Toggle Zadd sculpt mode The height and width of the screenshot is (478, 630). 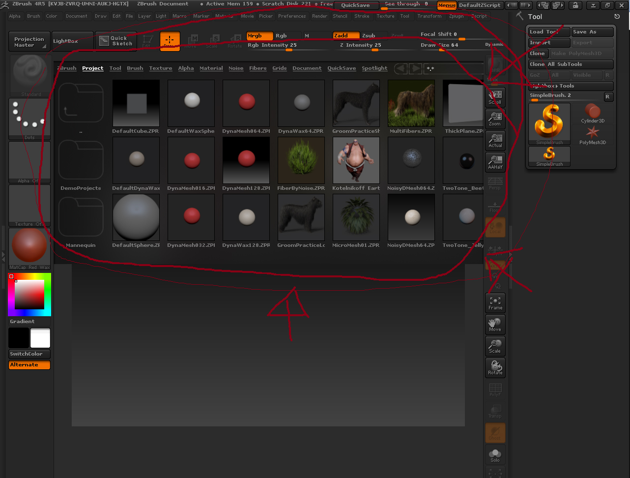tap(346, 36)
